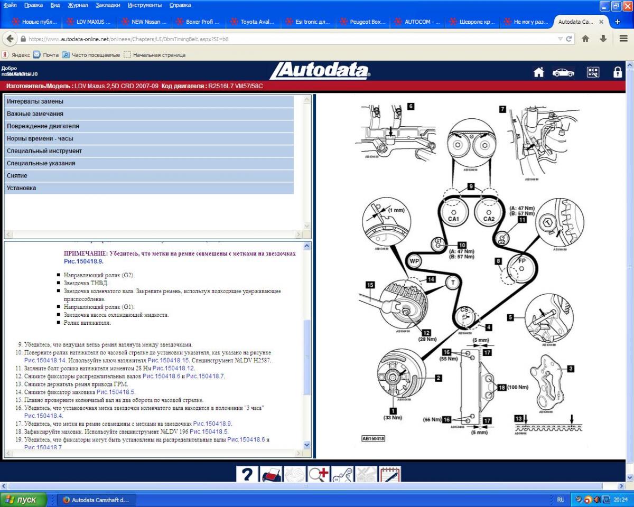Switch to the NEW Nissan tab
Screen dimensions: 634x507
pyautogui.click(x=144, y=22)
